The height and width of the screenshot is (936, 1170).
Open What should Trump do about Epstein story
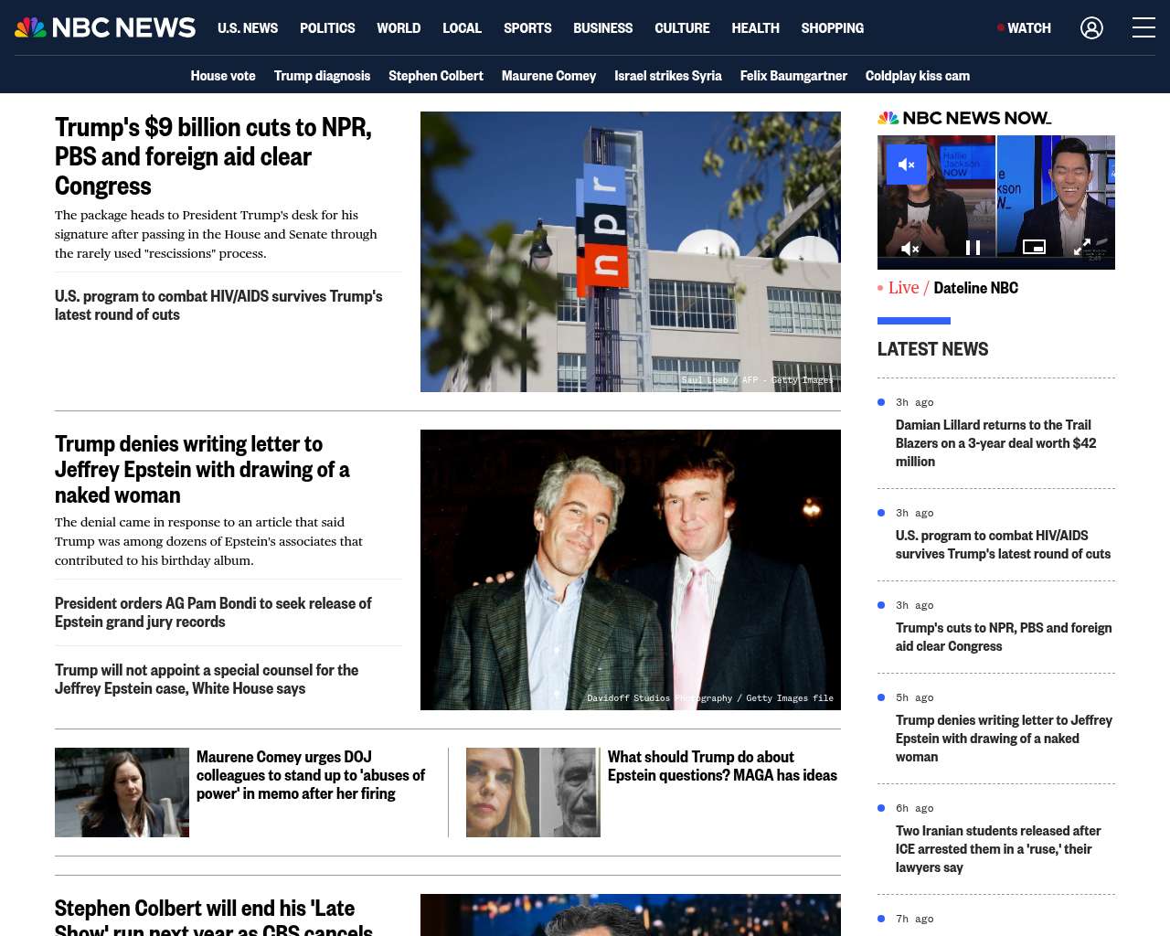tap(722, 766)
